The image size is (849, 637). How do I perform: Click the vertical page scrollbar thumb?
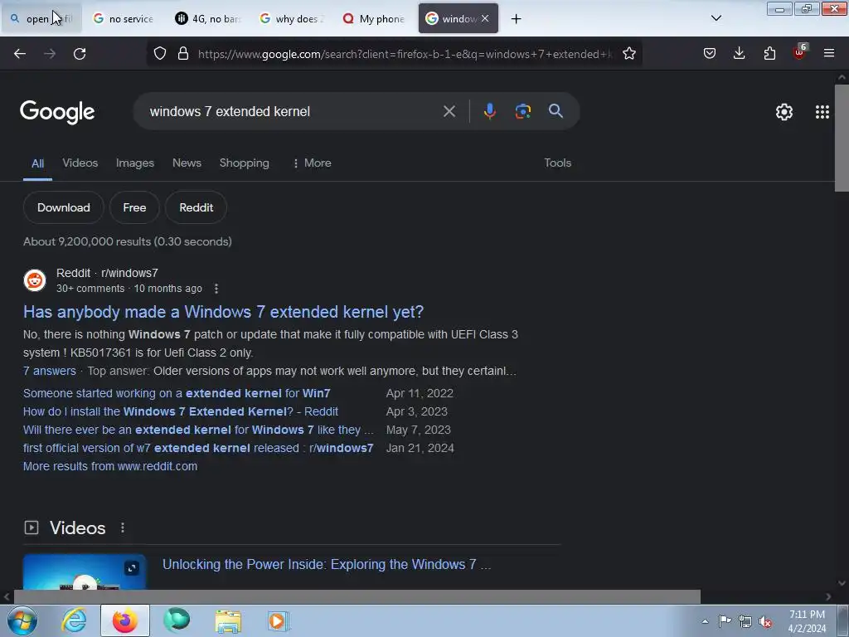(x=842, y=138)
